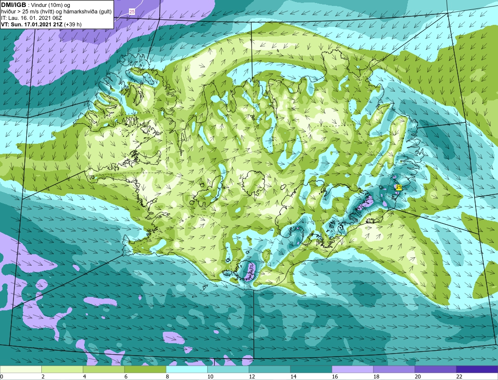Image resolution: width=498 pixels, height=380 pixels.
Task: Click the legend scale label 12
Action: pyautogui.click(x=251, y=377)
